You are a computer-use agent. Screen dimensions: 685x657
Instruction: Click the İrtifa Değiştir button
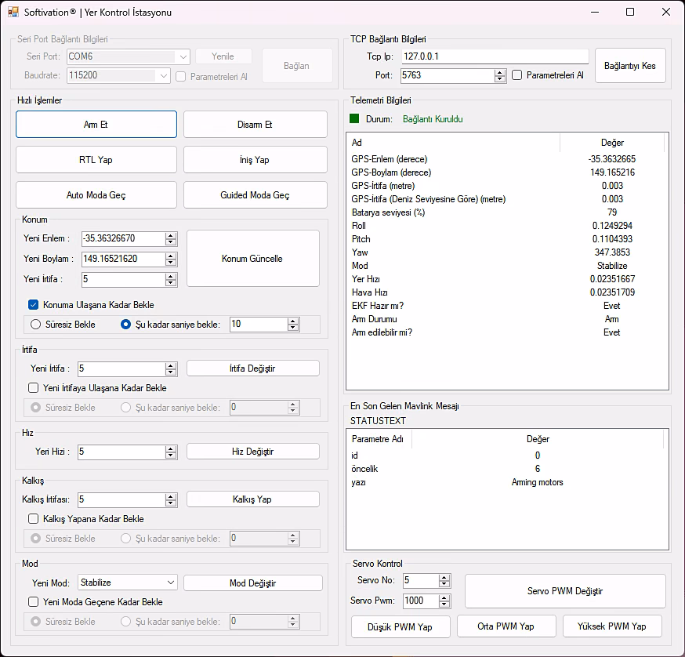point(253,368)
